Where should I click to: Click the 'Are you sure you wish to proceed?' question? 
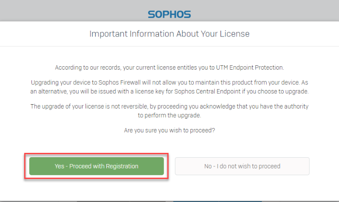click(169, 130)
